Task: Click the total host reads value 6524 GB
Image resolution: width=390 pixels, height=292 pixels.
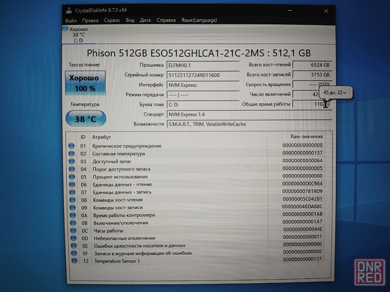Action: 312,65
